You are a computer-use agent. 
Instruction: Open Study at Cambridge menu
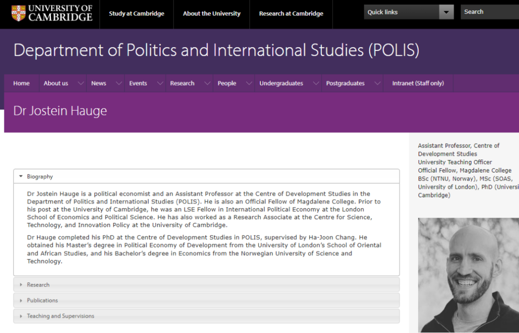pyautogui.click(x=136, y=13)
